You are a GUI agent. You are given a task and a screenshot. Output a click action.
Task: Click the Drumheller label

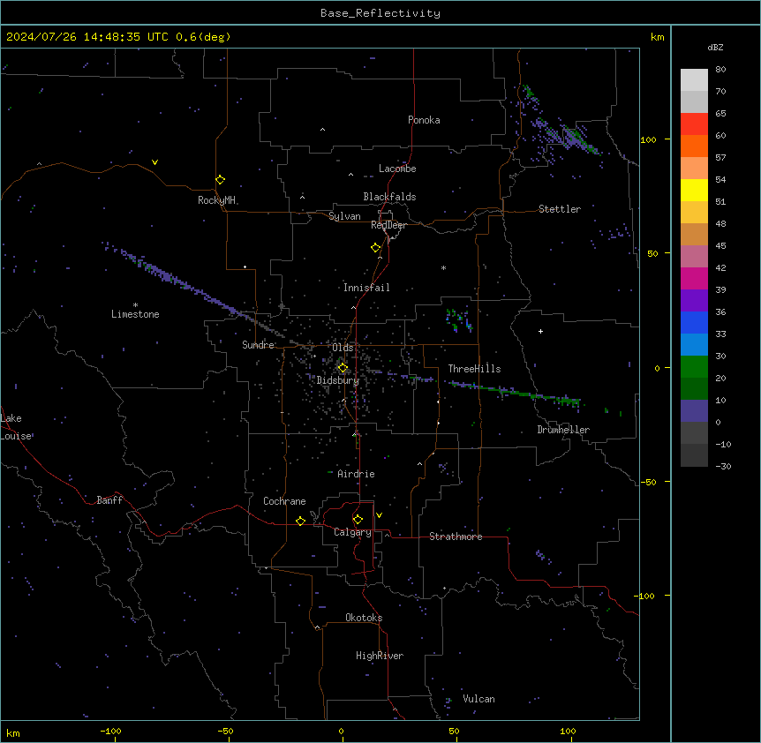[563, 430]
